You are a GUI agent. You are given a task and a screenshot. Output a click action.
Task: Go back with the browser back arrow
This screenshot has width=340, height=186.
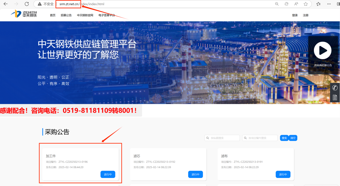click(5, 4)
